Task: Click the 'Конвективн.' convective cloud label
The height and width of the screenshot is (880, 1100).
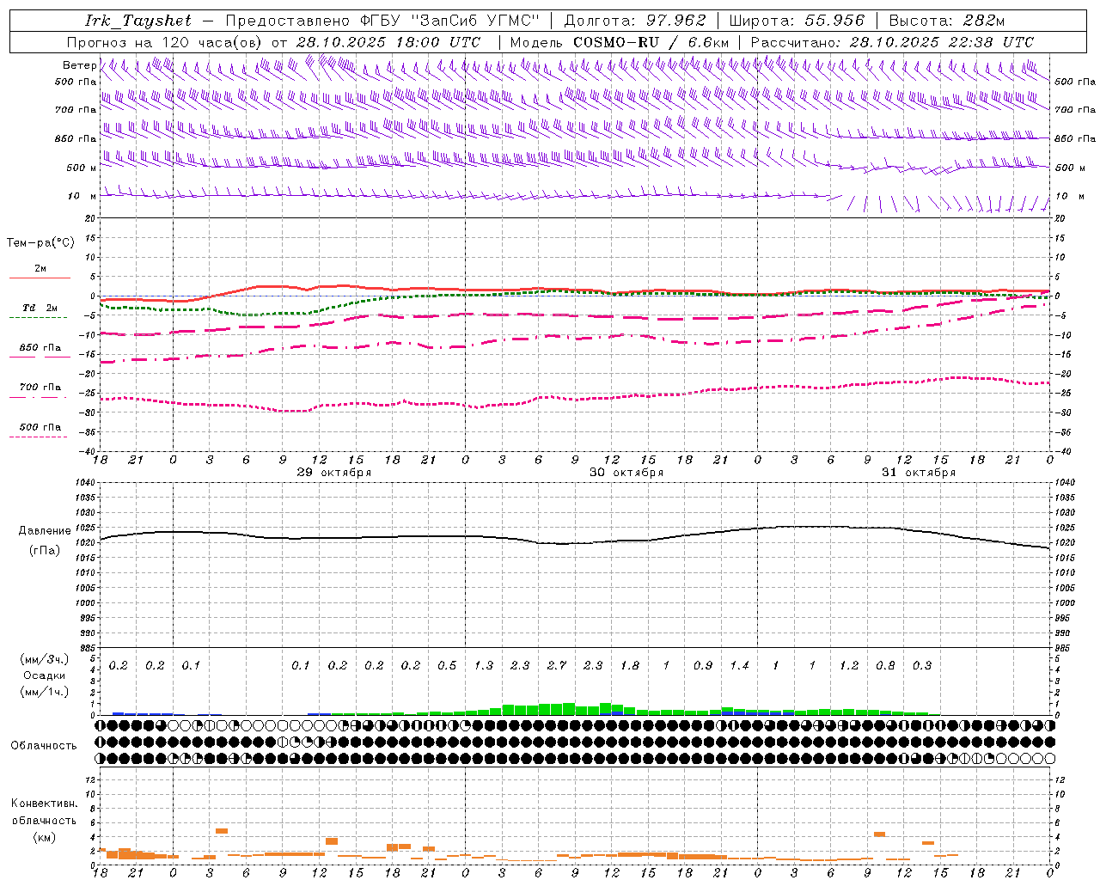Action: pos(45,804)
